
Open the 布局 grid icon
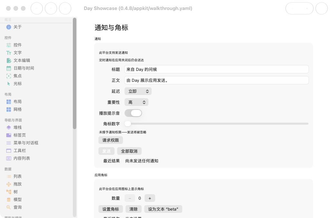9,102
